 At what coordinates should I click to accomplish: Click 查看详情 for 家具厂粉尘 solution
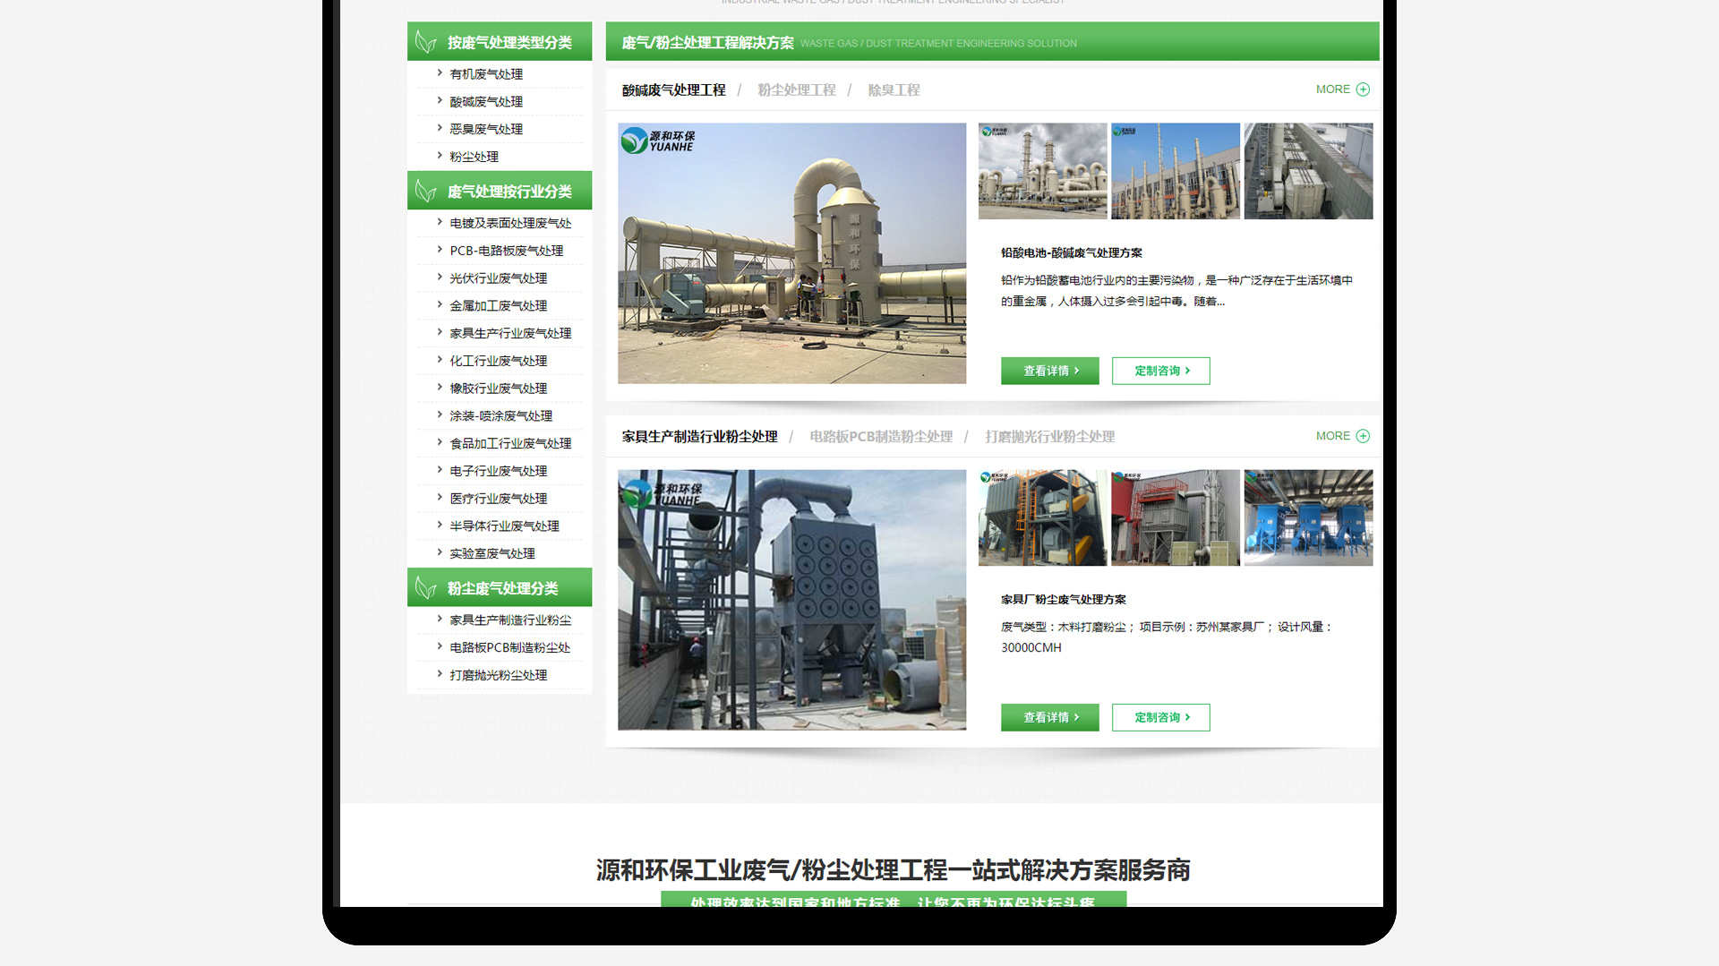(x=1050, y=717)
